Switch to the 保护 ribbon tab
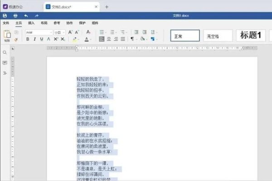 coord(82,23)
